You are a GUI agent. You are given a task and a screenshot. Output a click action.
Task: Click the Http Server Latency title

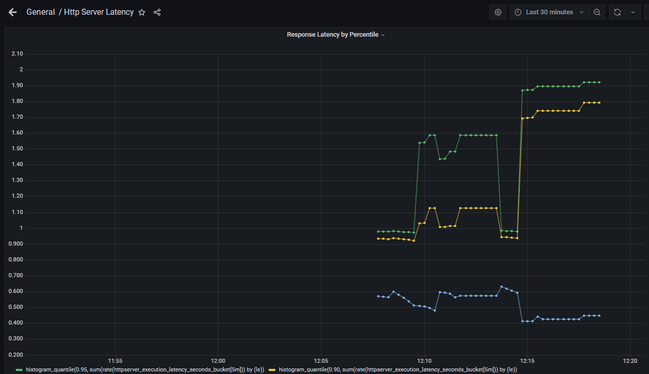99,12
